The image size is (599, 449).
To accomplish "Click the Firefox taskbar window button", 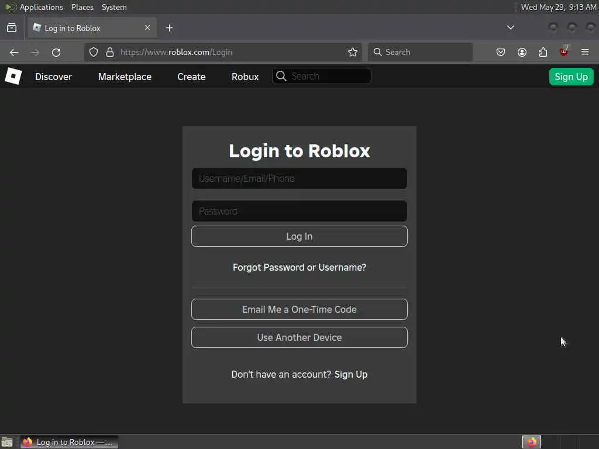I will click(x=69, y=442).
